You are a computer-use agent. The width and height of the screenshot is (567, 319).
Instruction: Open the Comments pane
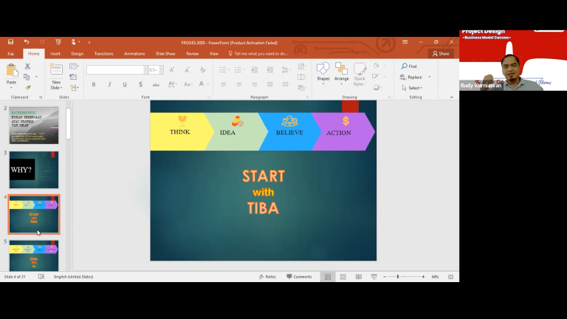(x=299, y=277)
